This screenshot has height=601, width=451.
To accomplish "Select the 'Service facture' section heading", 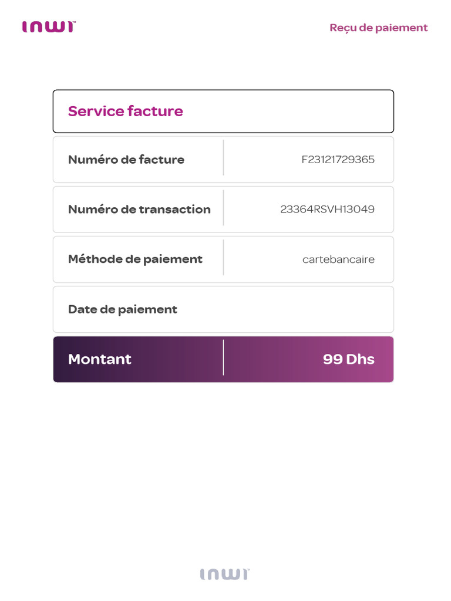I will (x=125, y=112).
